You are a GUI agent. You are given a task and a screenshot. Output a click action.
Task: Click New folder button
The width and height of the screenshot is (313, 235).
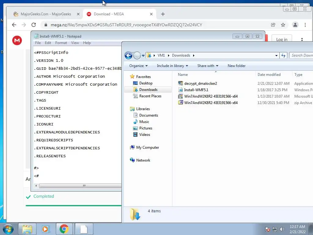tap(237, 66)
